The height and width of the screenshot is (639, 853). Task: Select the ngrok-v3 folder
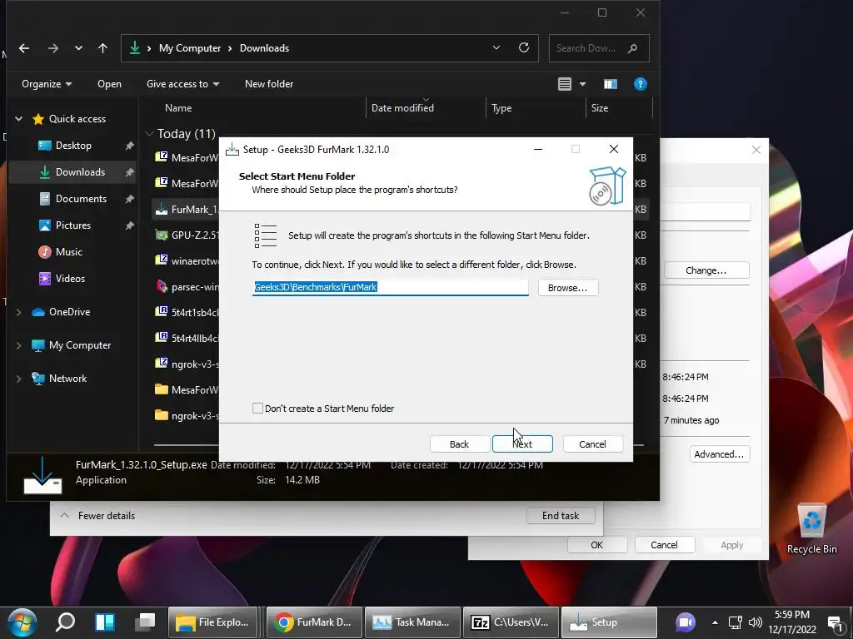(x=187, y=416)
